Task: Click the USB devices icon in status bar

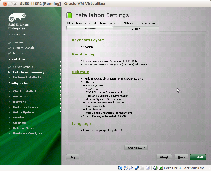Action: point(131,168)
